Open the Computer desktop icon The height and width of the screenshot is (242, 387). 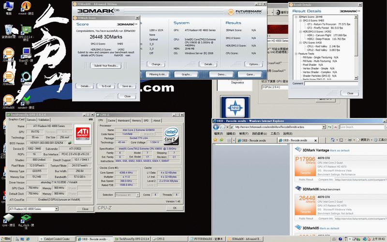(8, 6)
